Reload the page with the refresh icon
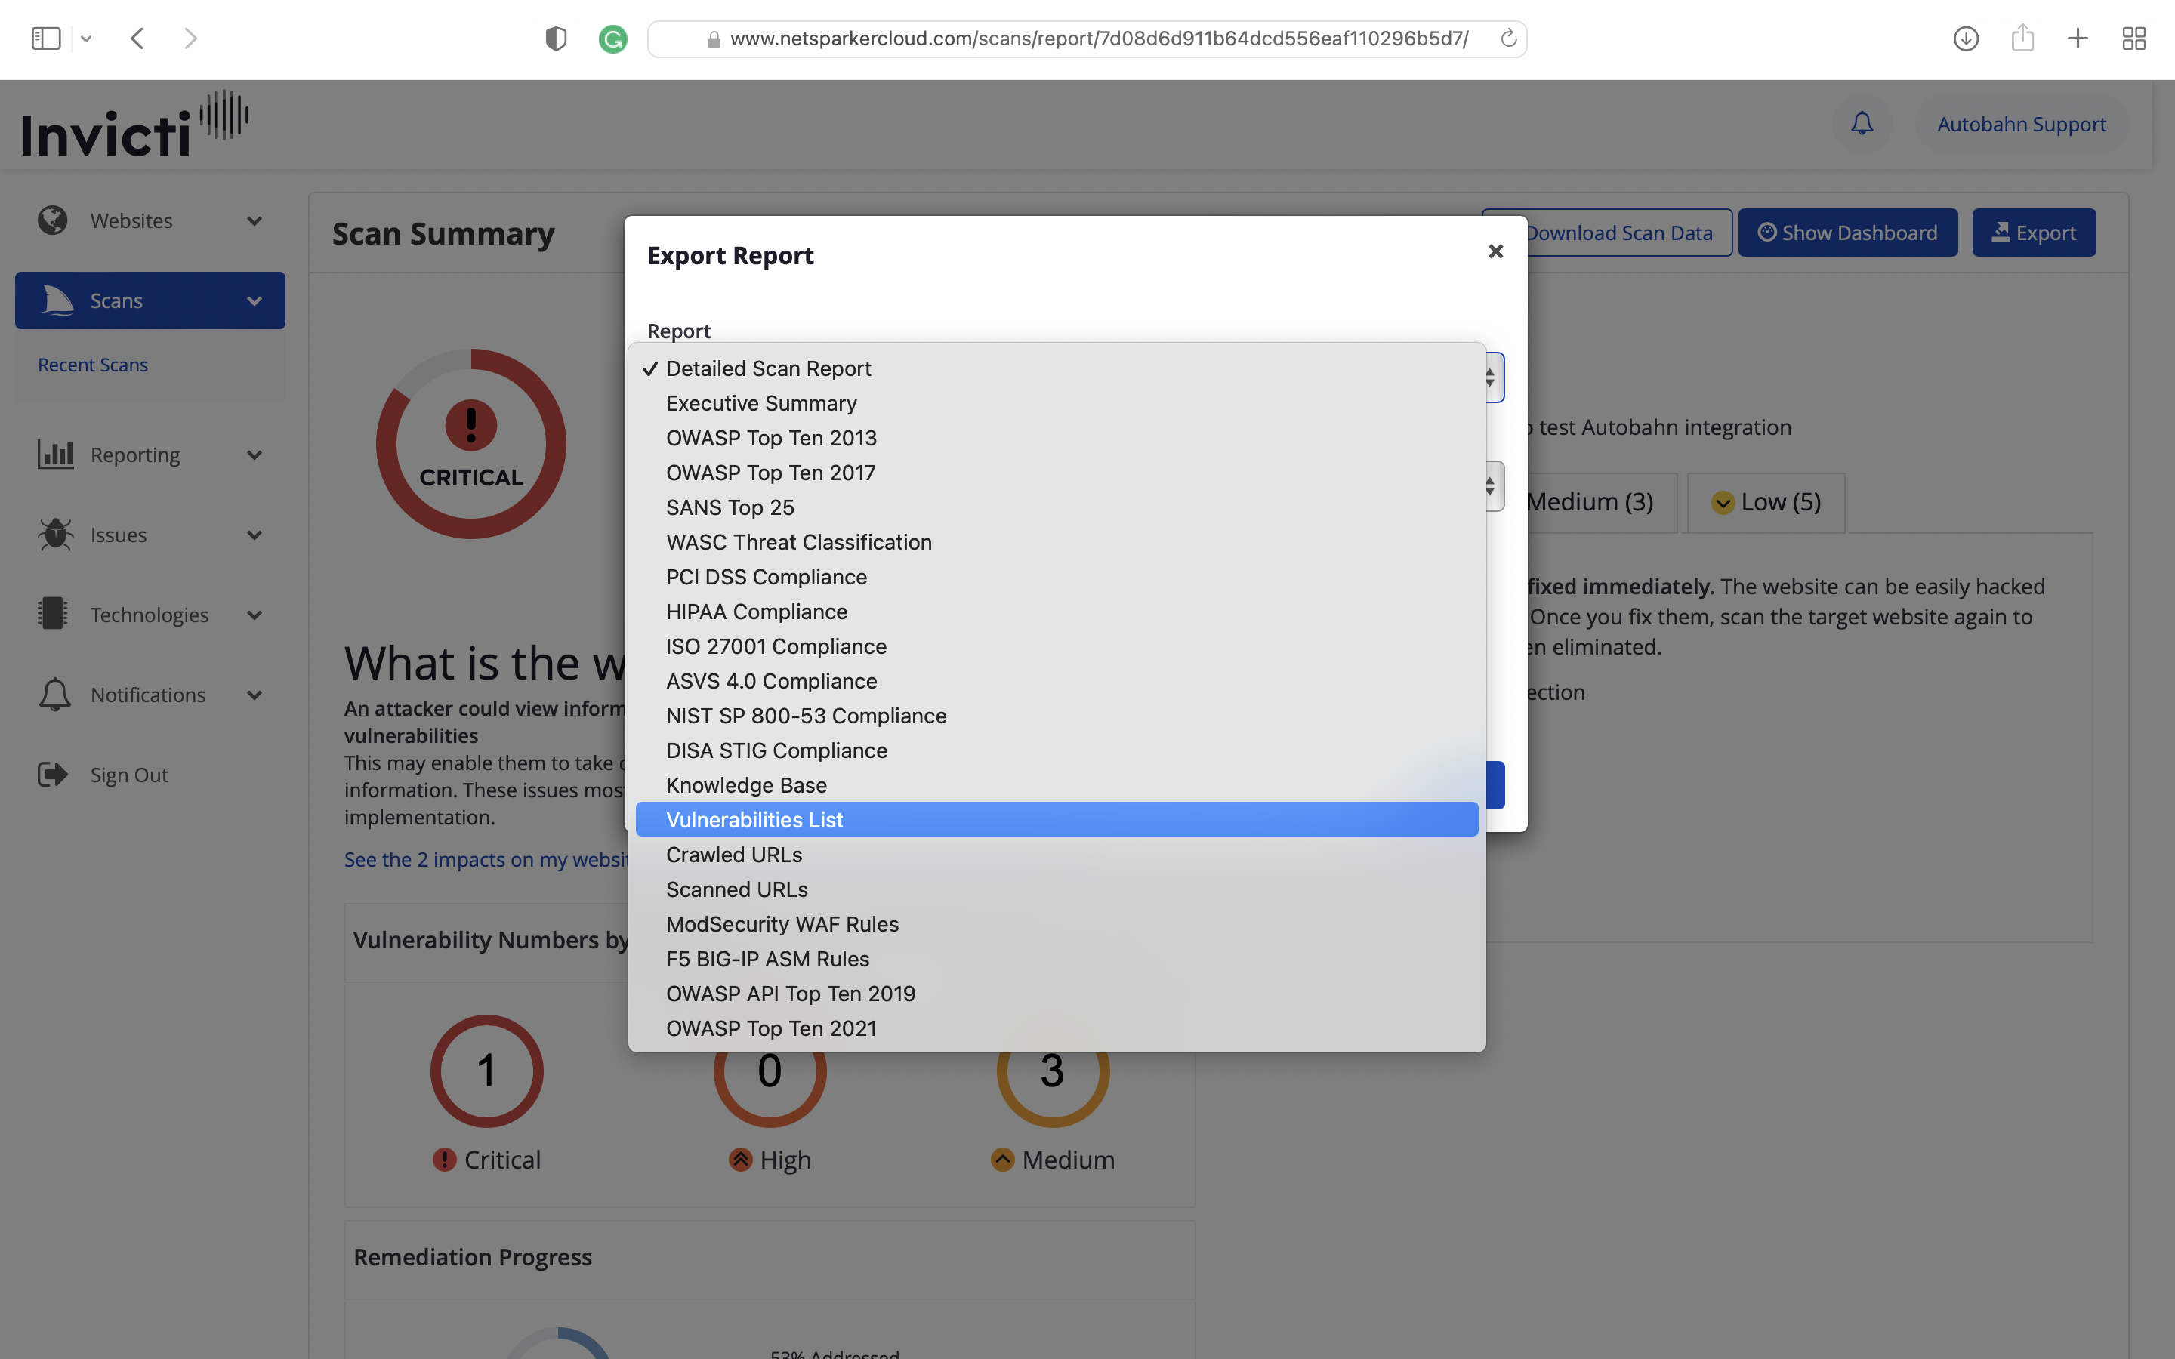The width and height of the screenshot is (2175, 1359). coord(1508,39)
